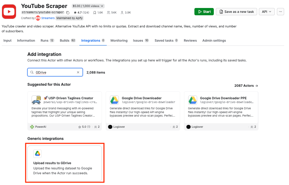Open the Builds tab
289x185 pixels.
[68, 41]
